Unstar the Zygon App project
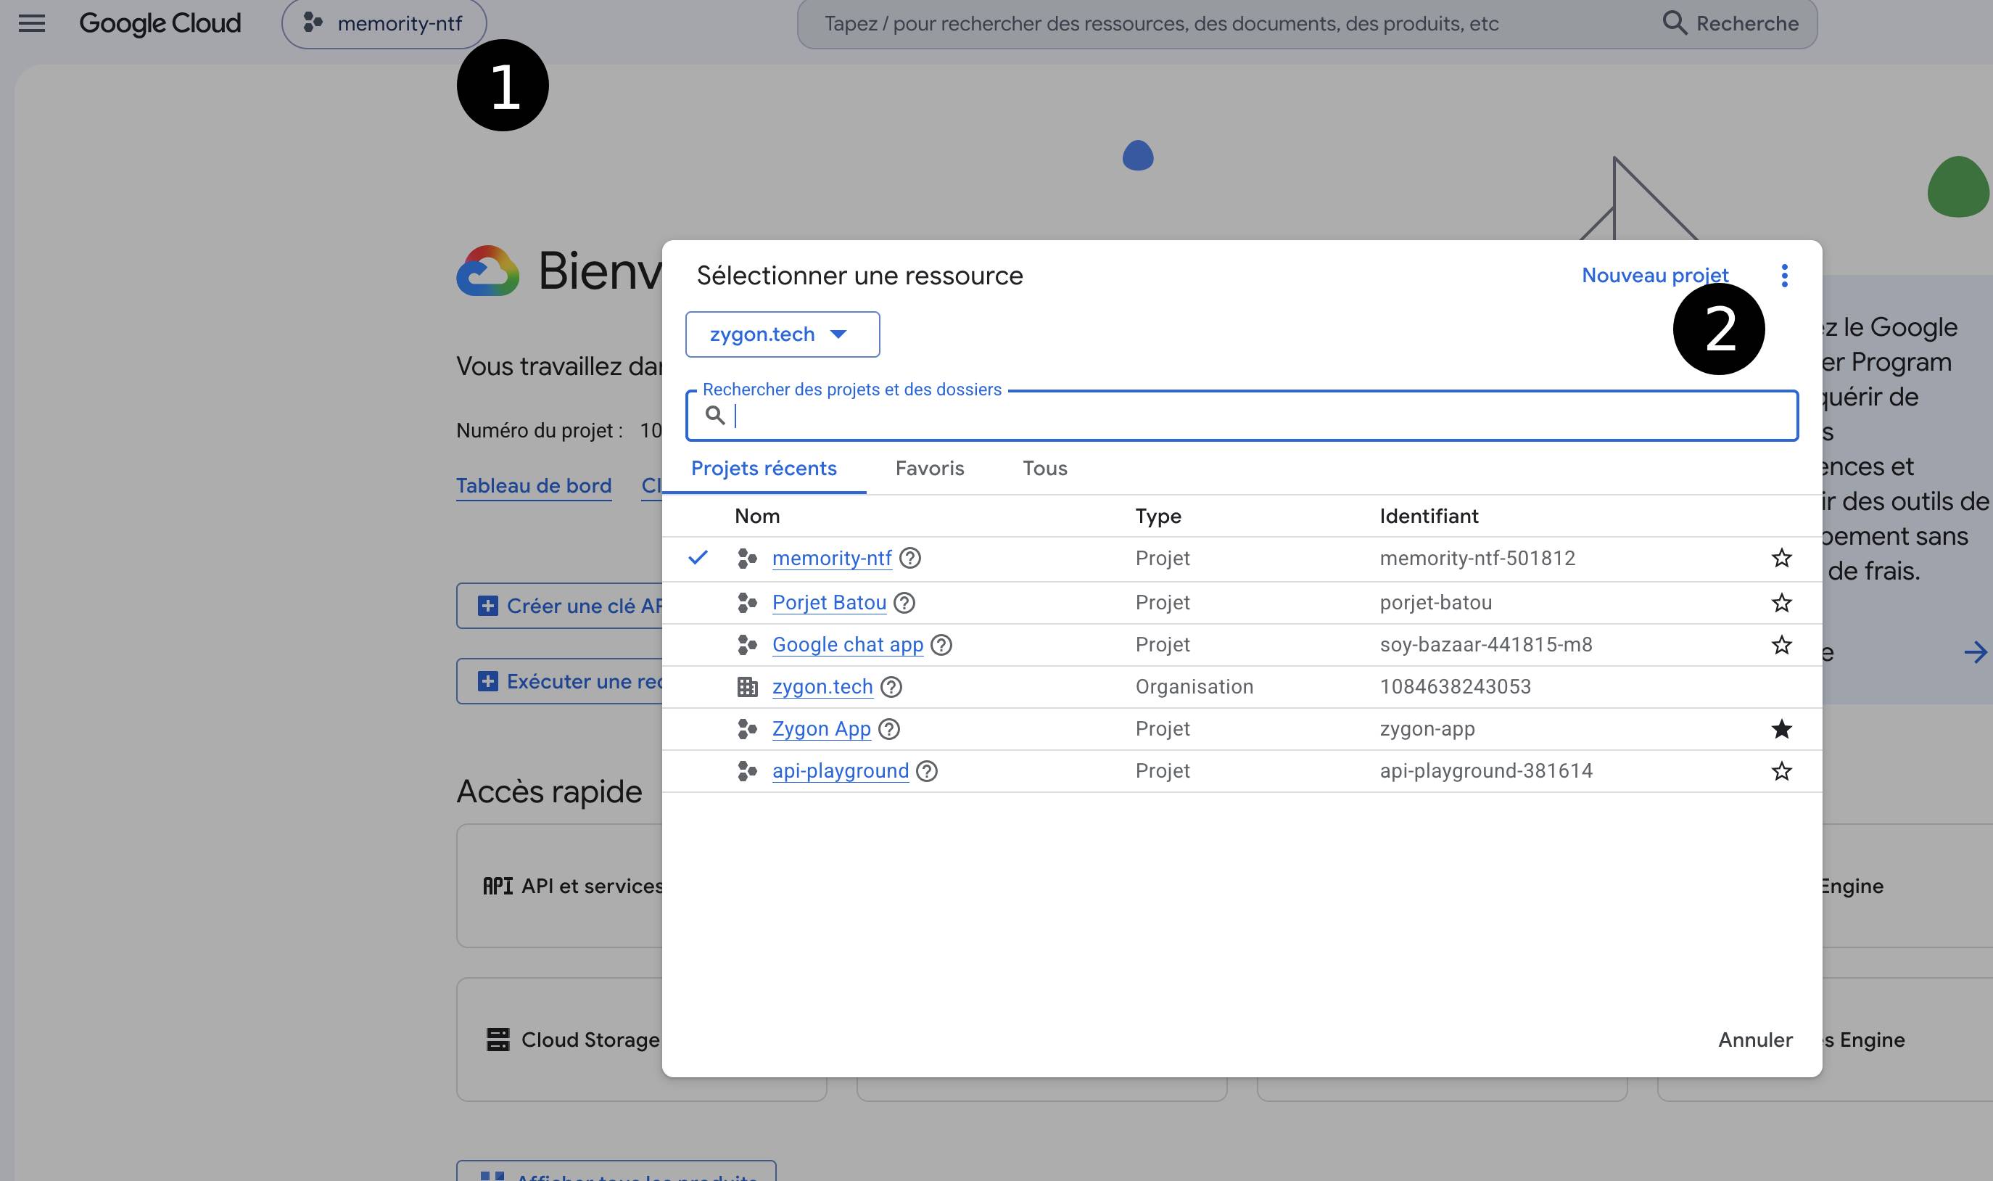The height and width of the screenshot is (1181, 1993). tap(1781, 729)
